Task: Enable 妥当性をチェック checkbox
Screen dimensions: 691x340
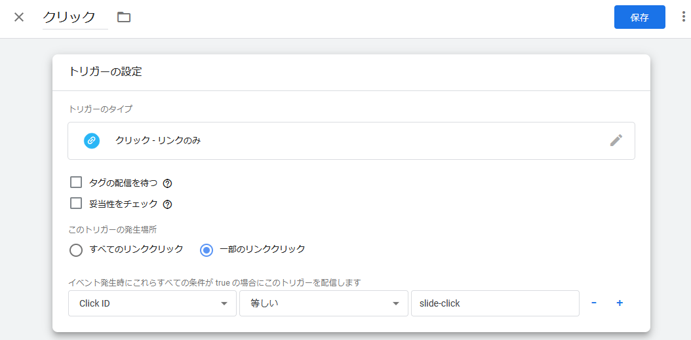Action: click(76, 204)
